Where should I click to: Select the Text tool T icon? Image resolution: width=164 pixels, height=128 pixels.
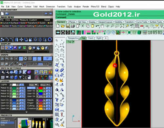[57, 100]
